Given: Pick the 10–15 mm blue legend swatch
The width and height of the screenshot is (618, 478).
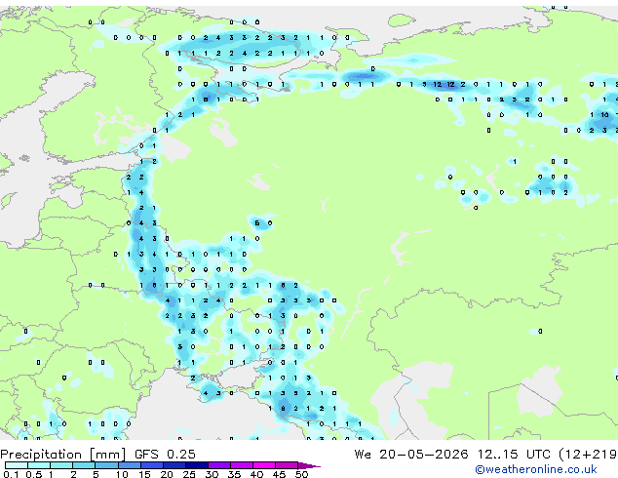Looking at the screenshot, I should point(129,465).
